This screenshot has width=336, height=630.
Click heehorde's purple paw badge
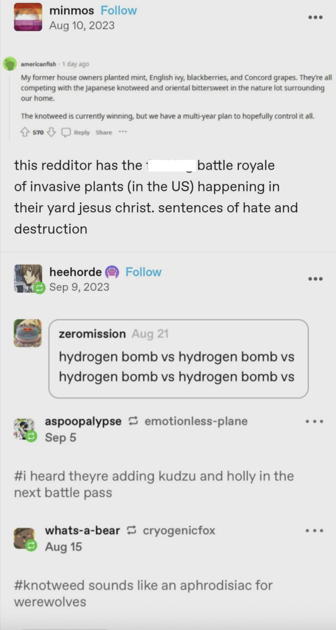(112, 272)
